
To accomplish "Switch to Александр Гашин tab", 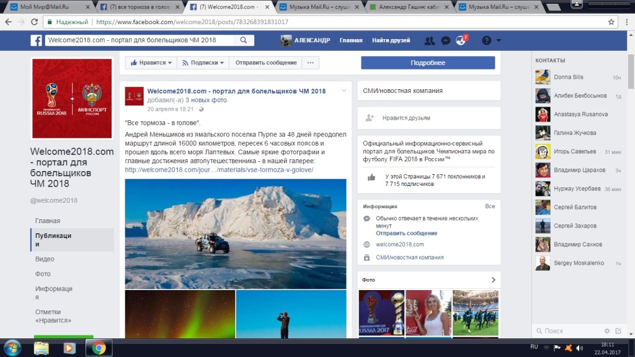I will pyautogui.click(x=409, y=7).
